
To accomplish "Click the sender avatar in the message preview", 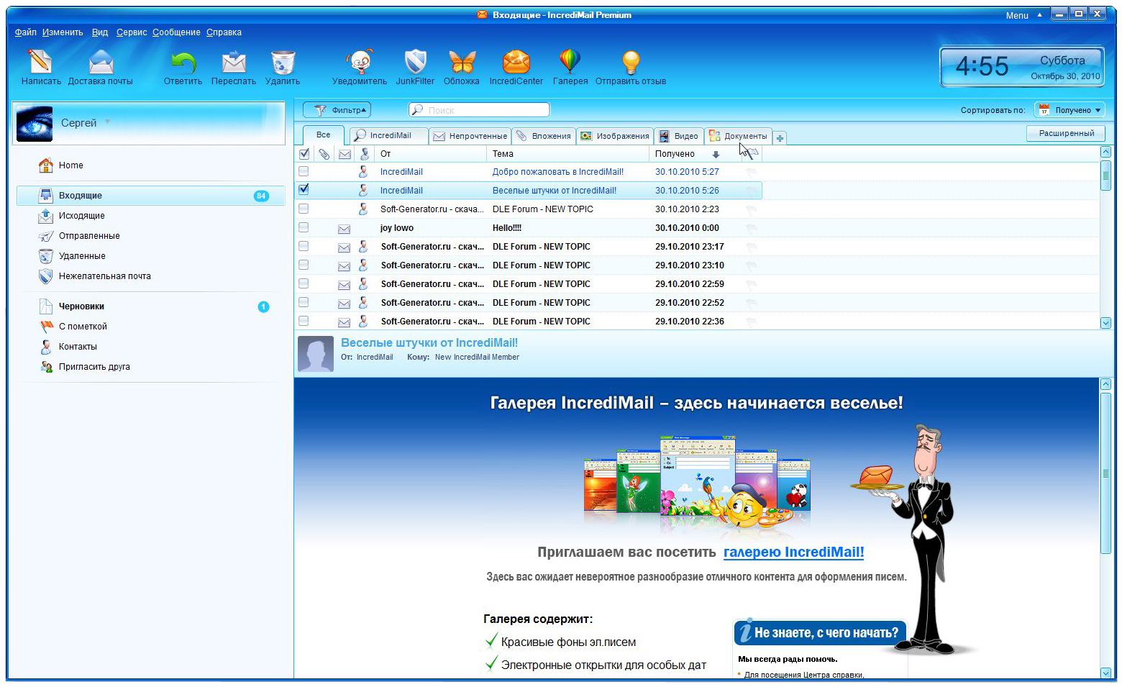I will pos(316,353).
